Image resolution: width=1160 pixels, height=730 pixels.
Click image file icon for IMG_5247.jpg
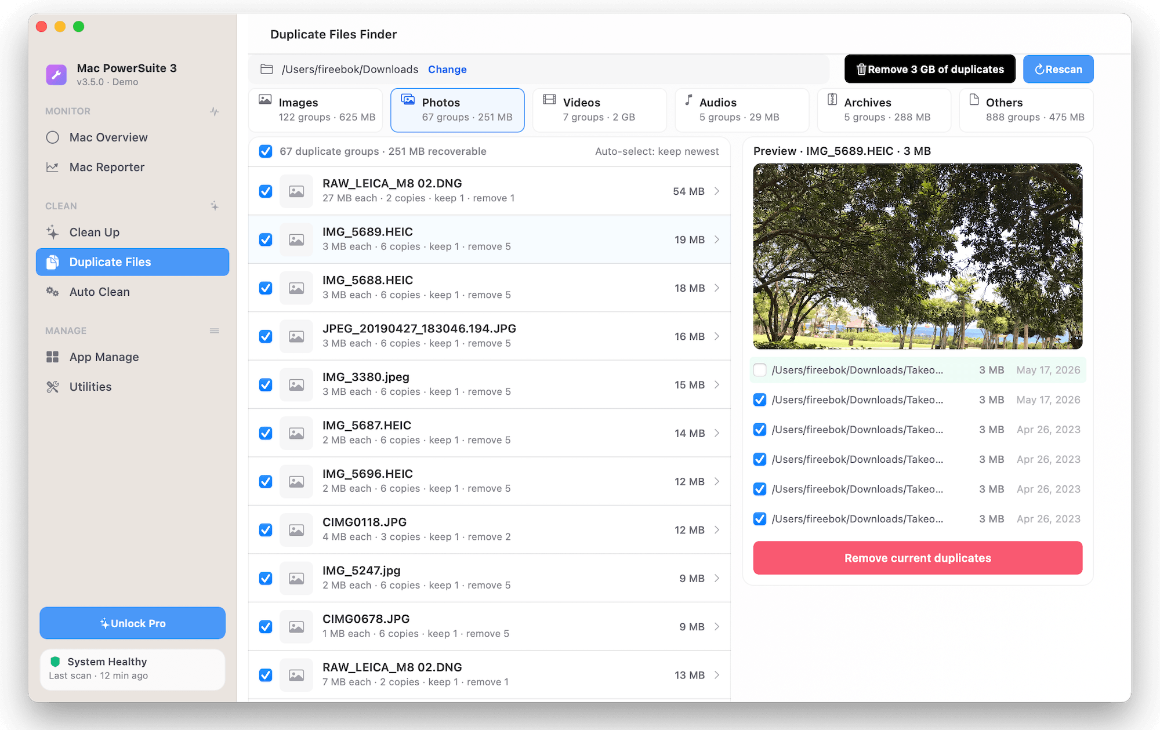(x=296, y=579)
